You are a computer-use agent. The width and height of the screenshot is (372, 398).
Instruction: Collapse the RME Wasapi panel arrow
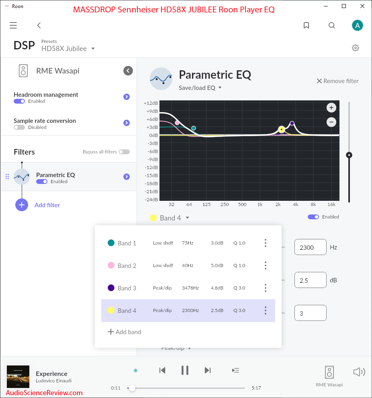[128, 71]
